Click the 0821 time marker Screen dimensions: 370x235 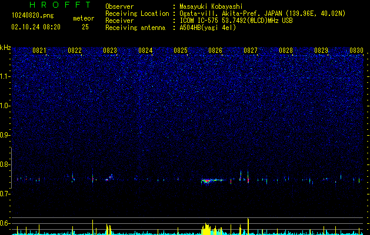tap(39, 51)
